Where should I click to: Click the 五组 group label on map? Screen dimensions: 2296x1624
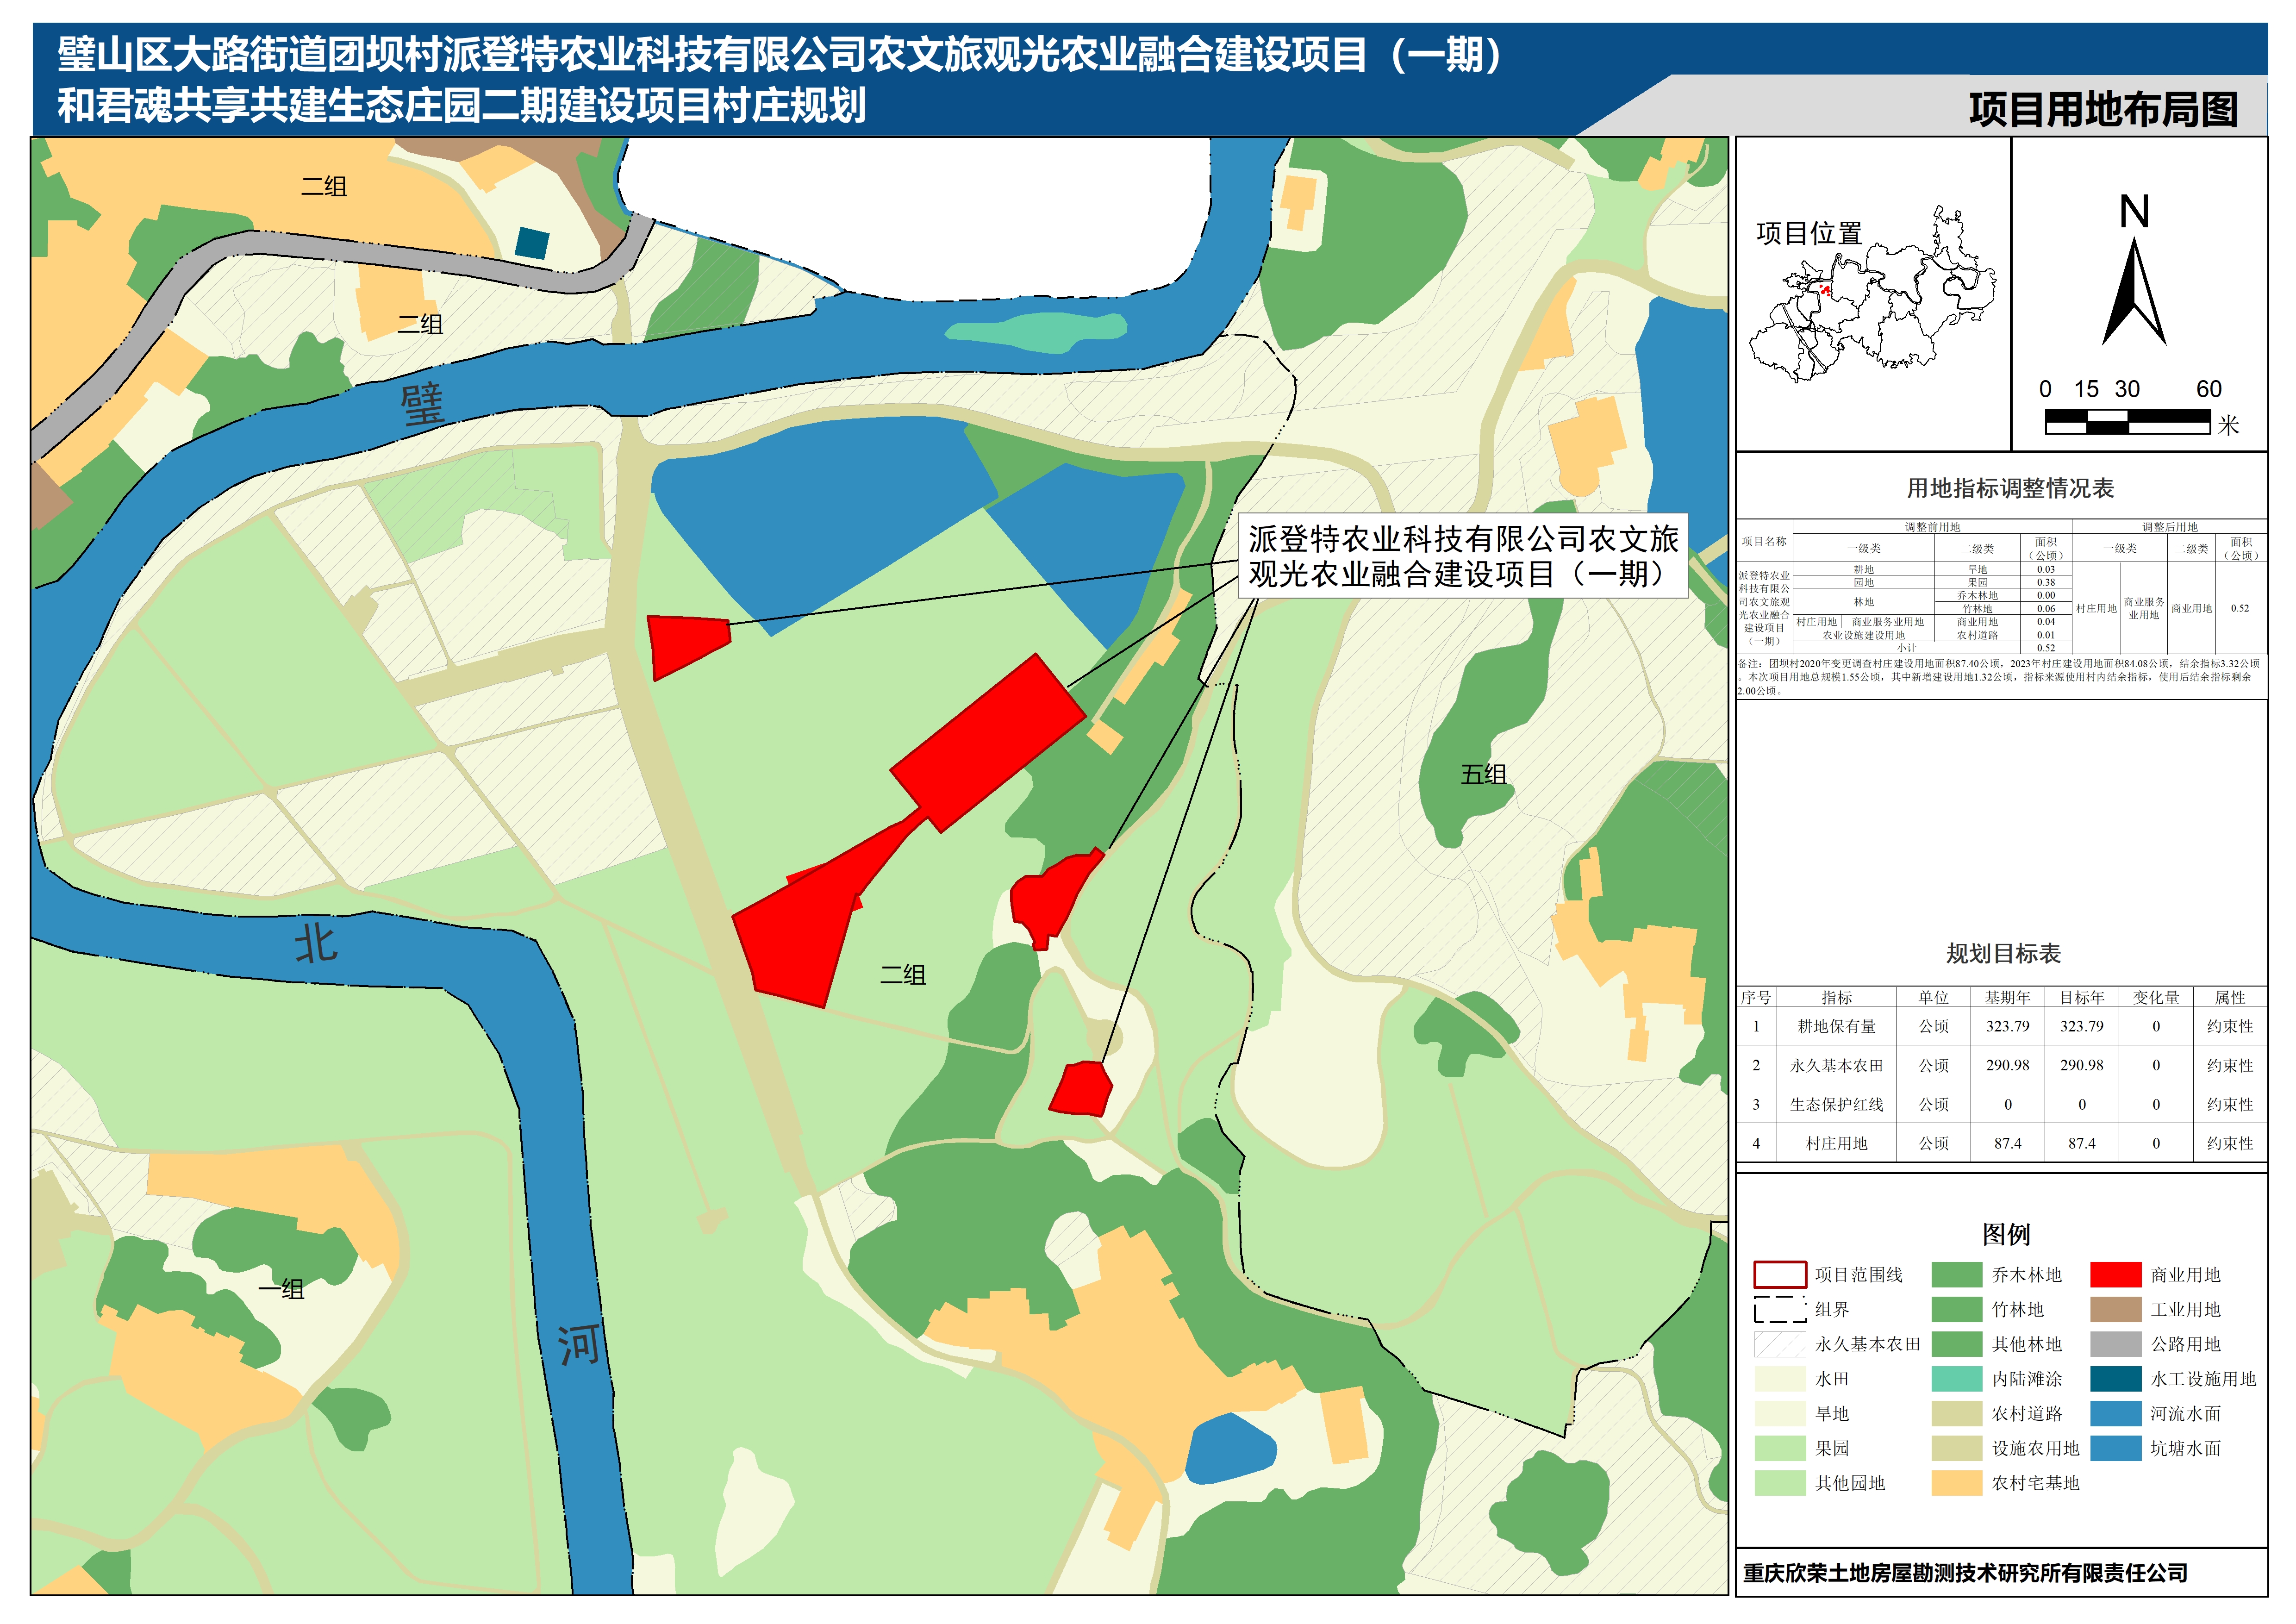tap(1484, 774)
